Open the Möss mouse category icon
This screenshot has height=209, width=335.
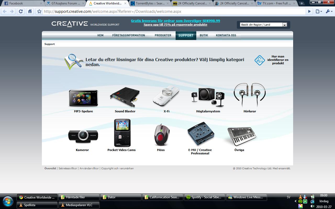tap(161, 135)
